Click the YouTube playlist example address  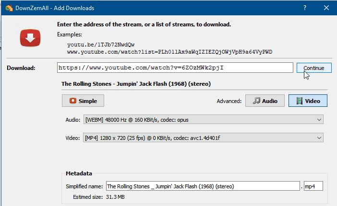(x=169, y=51)
